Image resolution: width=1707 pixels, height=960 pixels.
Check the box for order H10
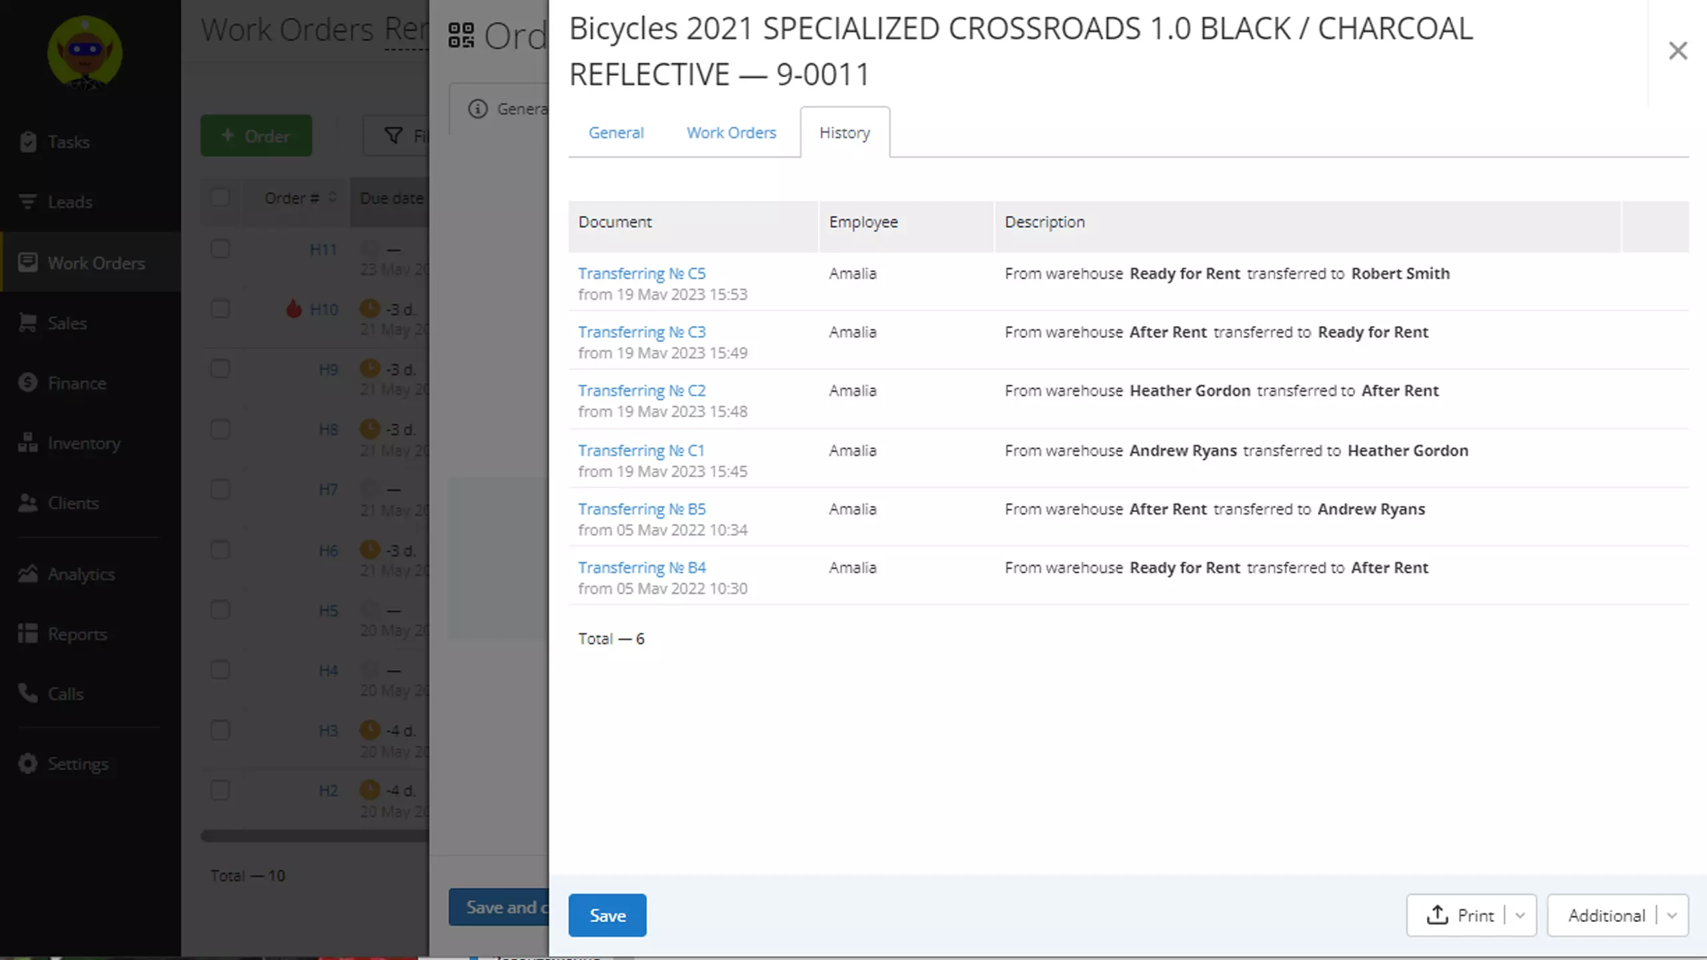point(220,309)
